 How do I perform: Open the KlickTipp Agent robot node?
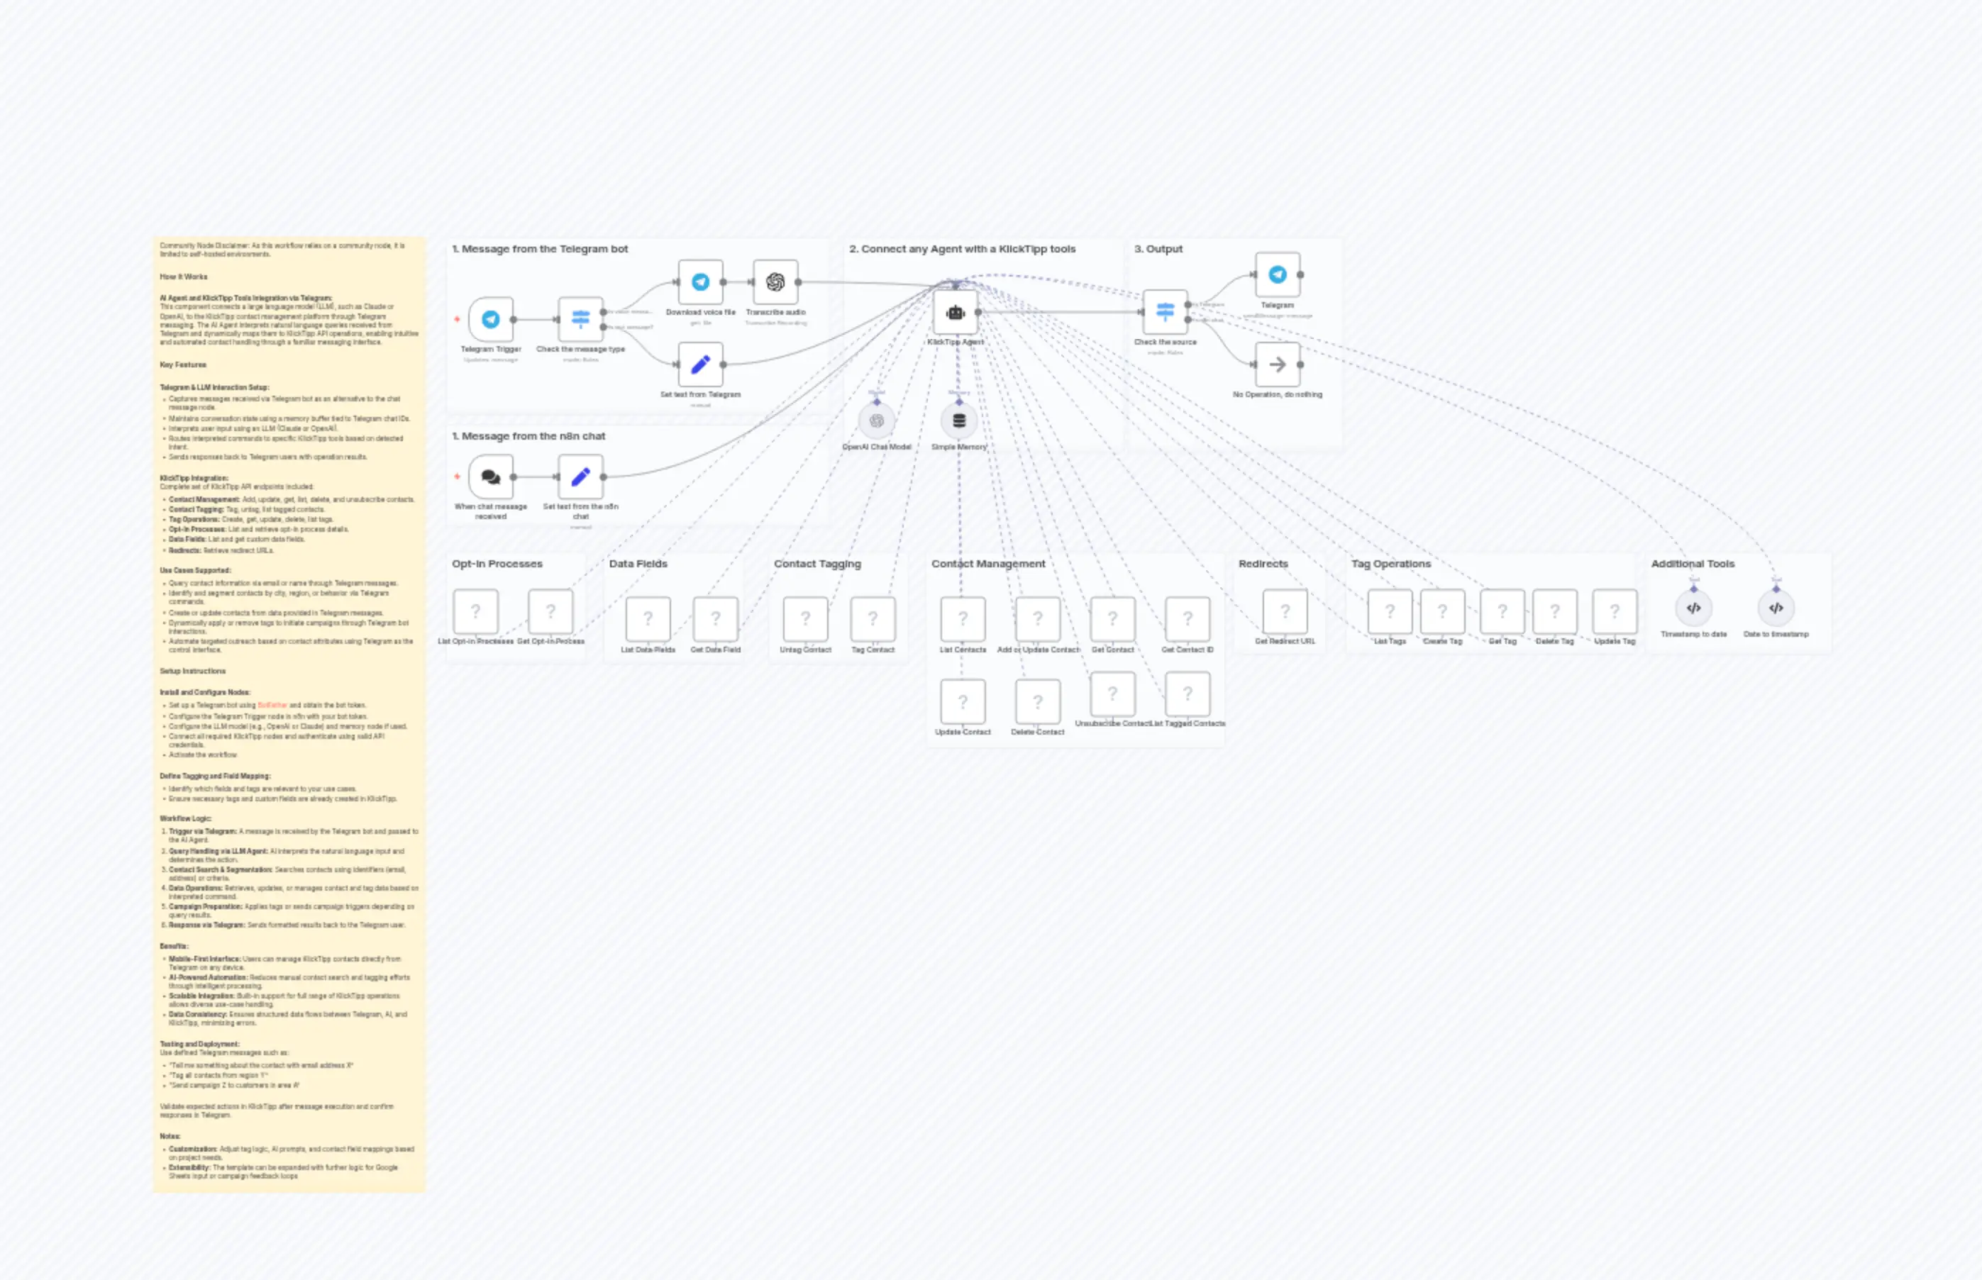click(956, 313)
